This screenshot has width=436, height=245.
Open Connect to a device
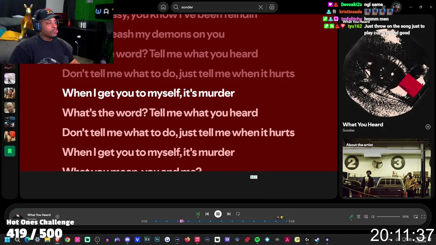tap(366, 217)
